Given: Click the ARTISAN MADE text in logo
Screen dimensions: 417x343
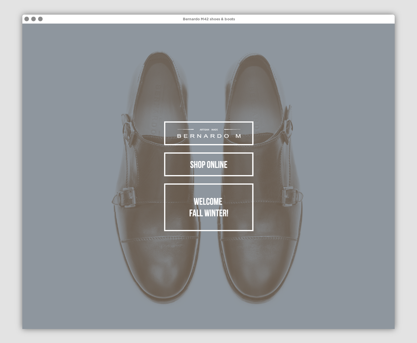Looking at the screenshot, I should [208, 130].
